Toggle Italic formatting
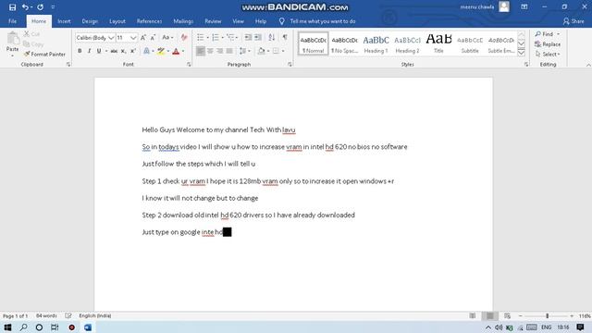 89,51
